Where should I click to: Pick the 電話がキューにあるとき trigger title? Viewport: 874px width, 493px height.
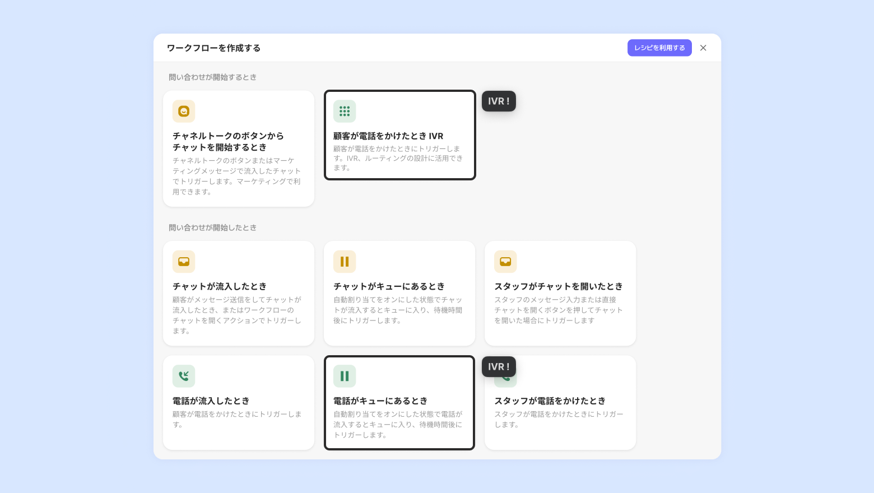(x=380, y=401)
